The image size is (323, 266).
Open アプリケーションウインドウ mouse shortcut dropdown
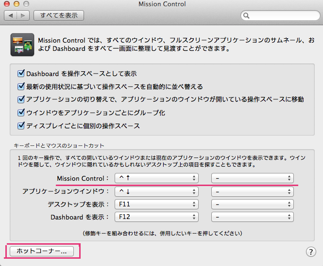(253, 191)
